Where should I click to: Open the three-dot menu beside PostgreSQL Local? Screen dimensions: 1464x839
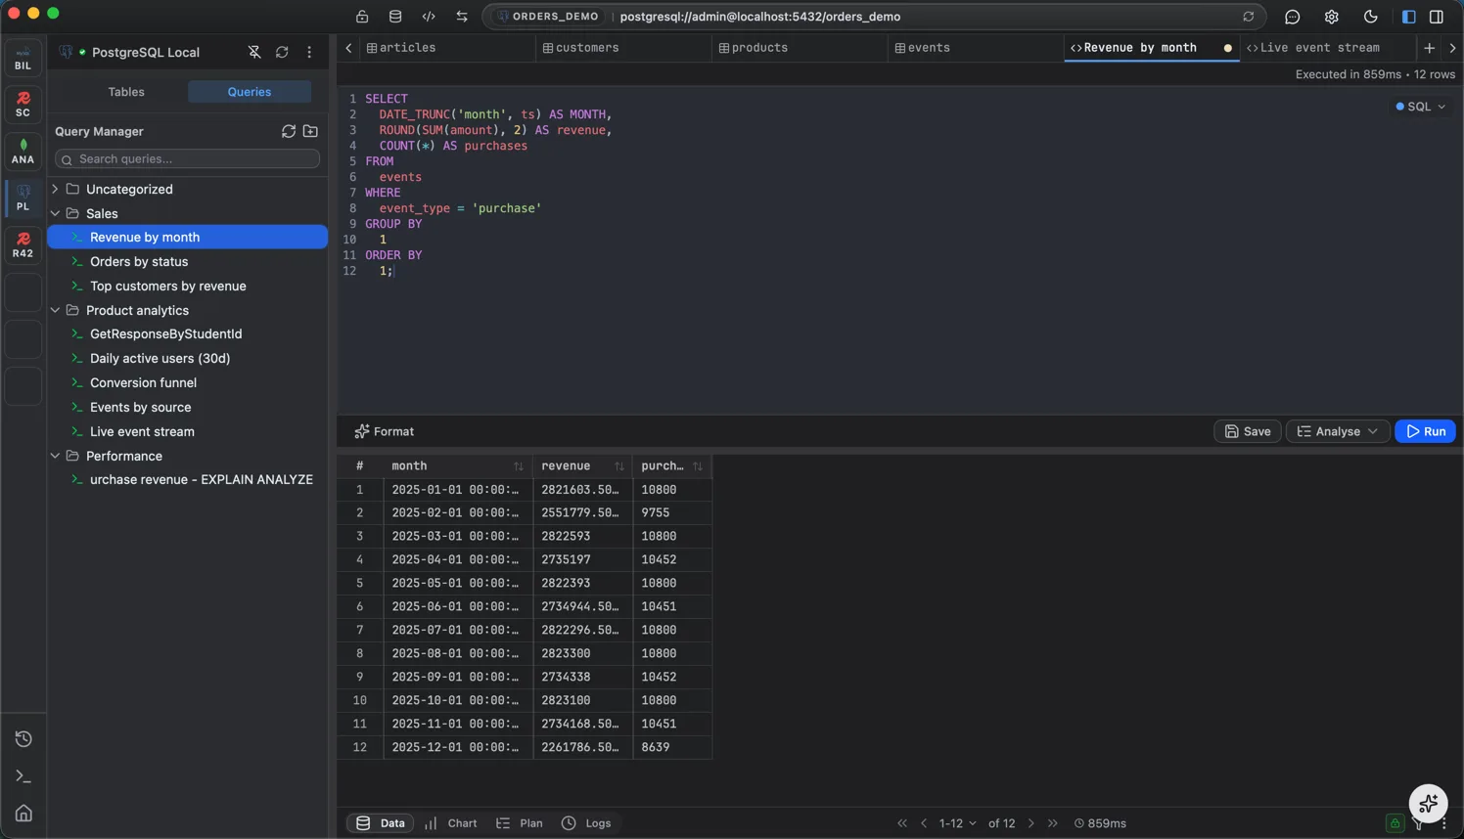point(309,53)
